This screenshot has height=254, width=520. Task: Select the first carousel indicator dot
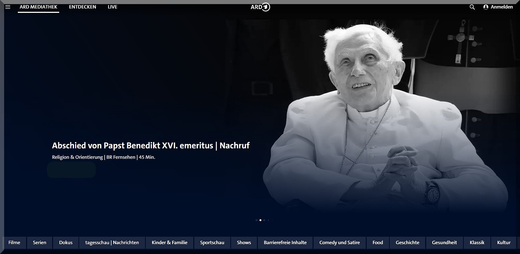(256, 220)
